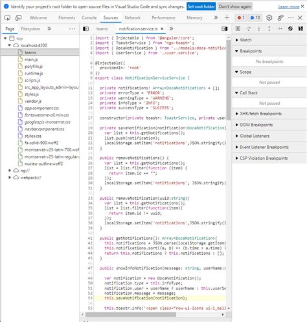Dismiss the root folder info bar

(302, 6)
